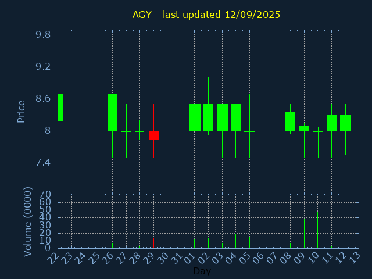Click the green candlestick body for day 03
372x279 pixels.
point(222,117)
